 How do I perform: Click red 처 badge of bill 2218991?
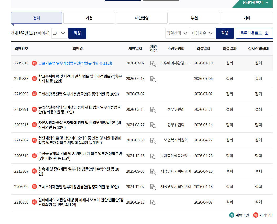(34, 109)
